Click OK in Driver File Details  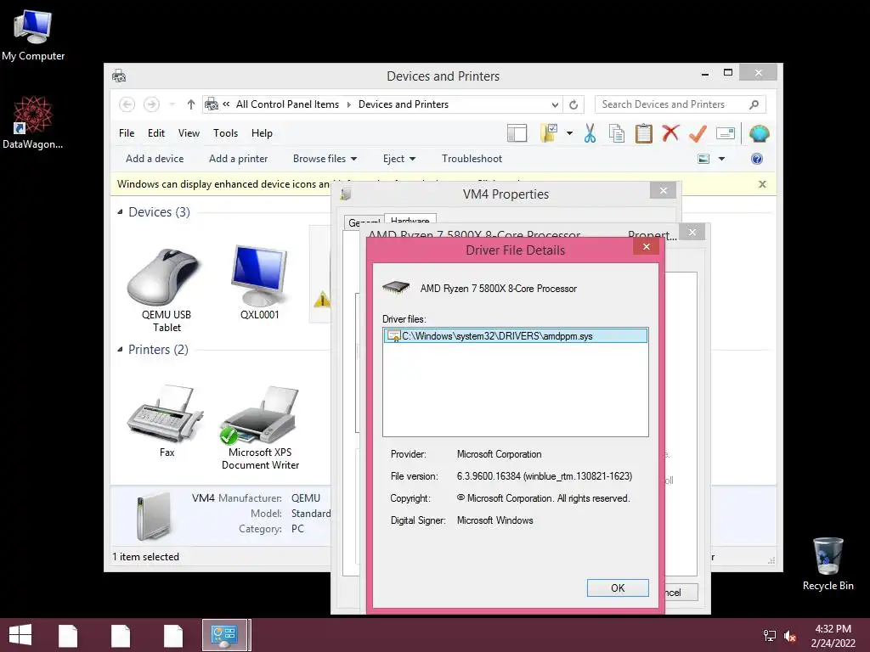click(618, 587)
